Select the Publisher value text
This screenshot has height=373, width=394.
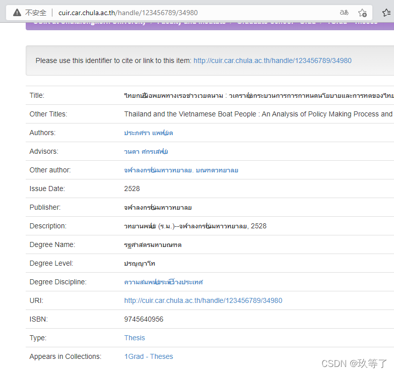[x=158, y=207]
